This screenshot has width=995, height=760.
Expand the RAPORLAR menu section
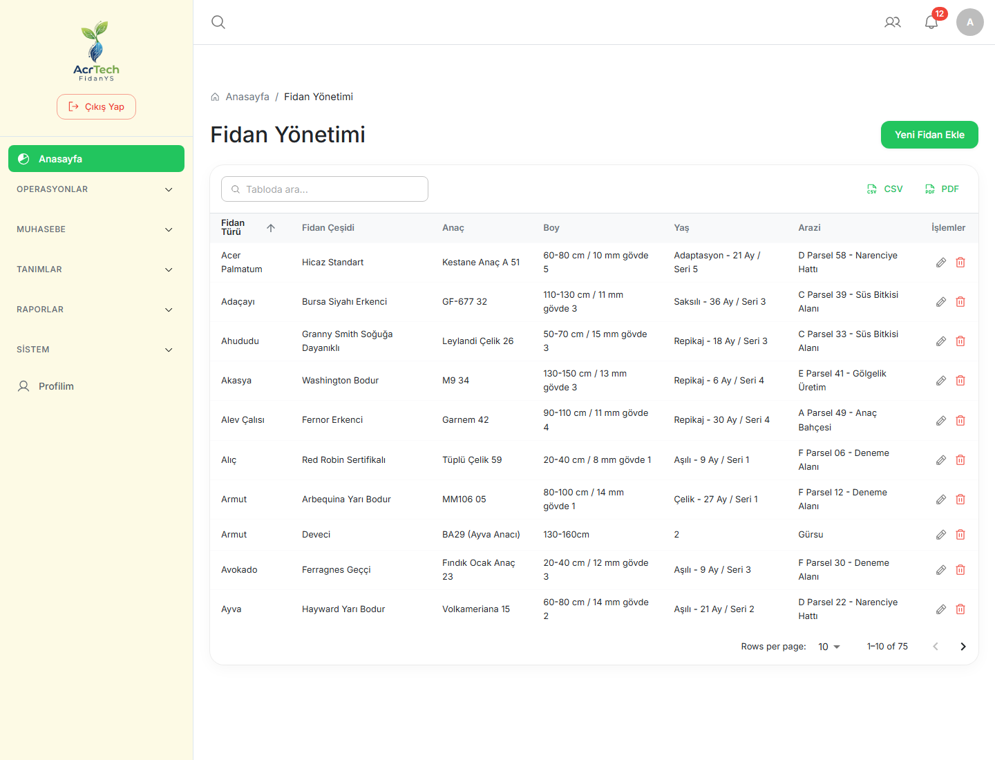(x=96, y=310)
